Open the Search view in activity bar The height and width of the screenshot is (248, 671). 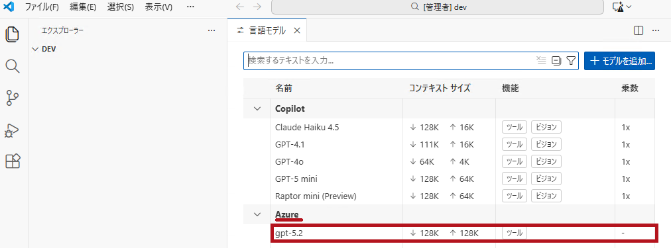coord(13,66)
